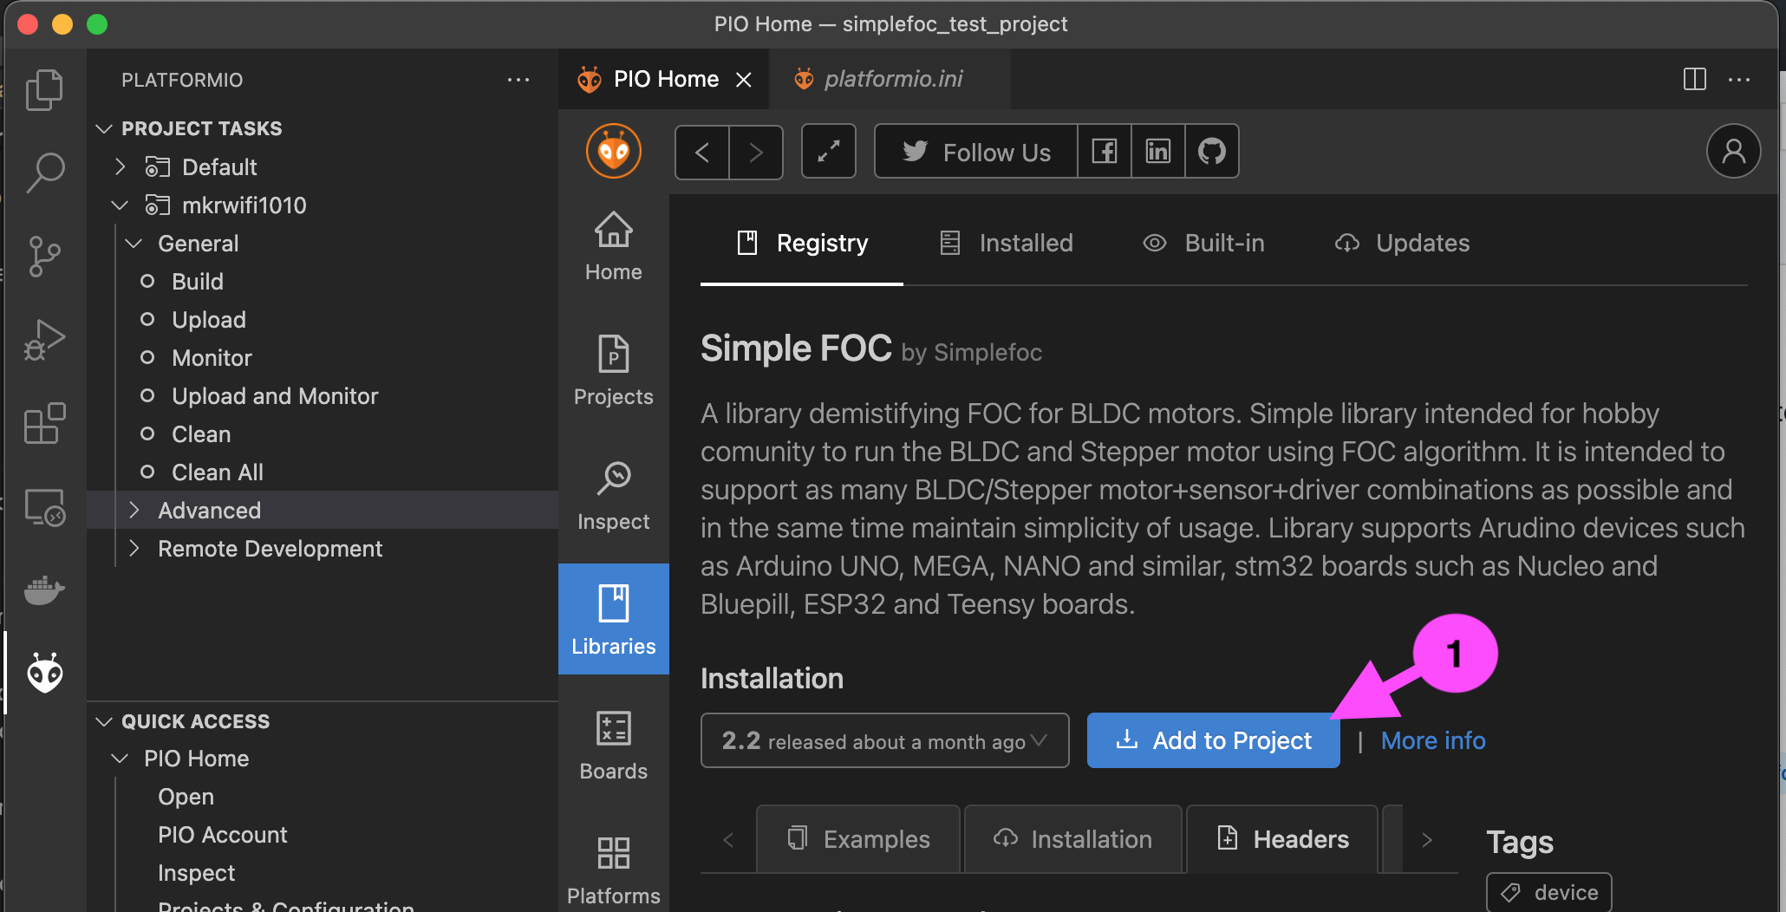Select Libraries in PIO sidebar
This screenshot has width=1786, height=912.
[x=613, y=619]
